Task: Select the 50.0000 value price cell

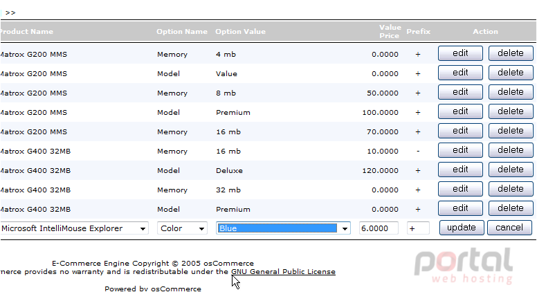Action: tap(383, 93)
